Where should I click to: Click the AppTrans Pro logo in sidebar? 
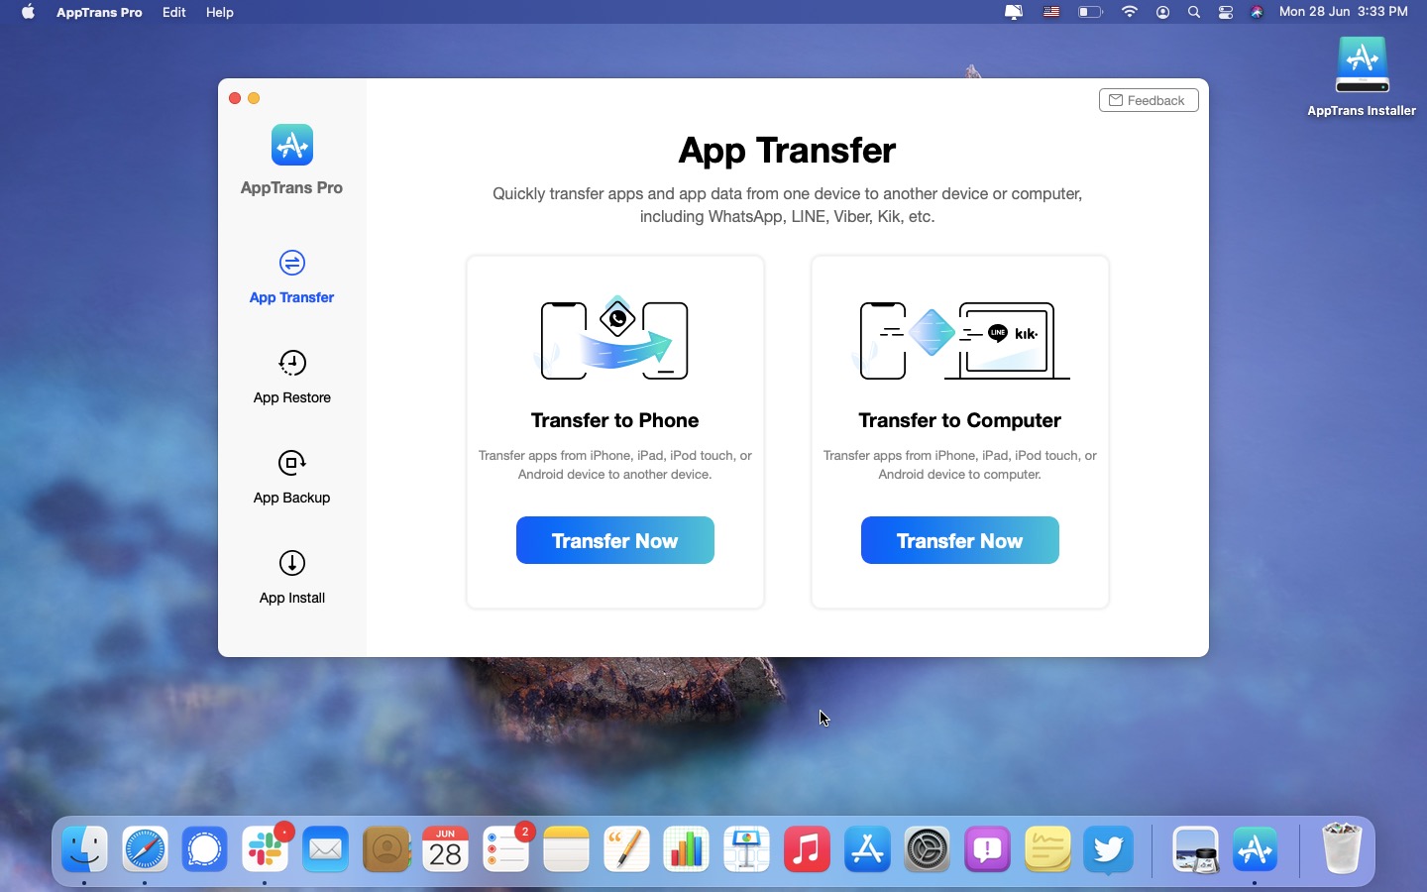292,146
